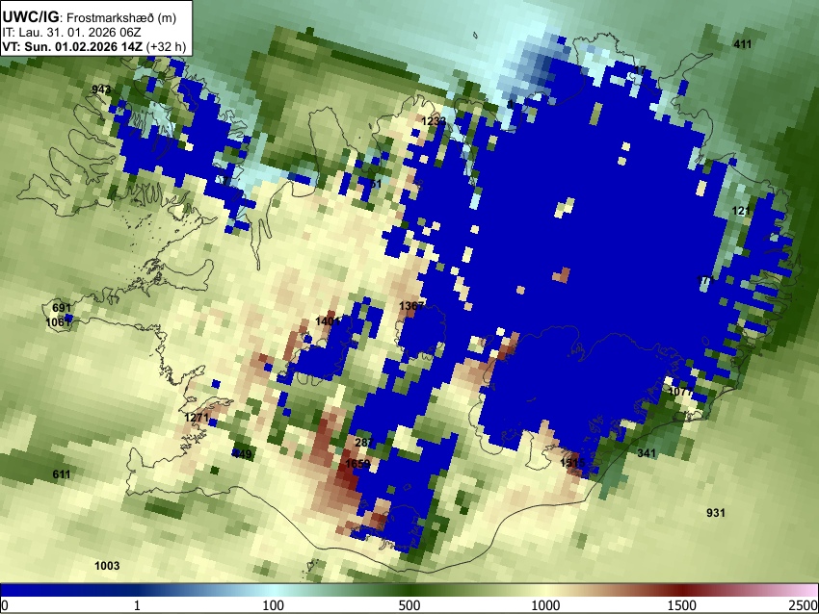Screen dimensions: 819x614
Task: Click the '611' value over the sea
Action: pos(61,474)
